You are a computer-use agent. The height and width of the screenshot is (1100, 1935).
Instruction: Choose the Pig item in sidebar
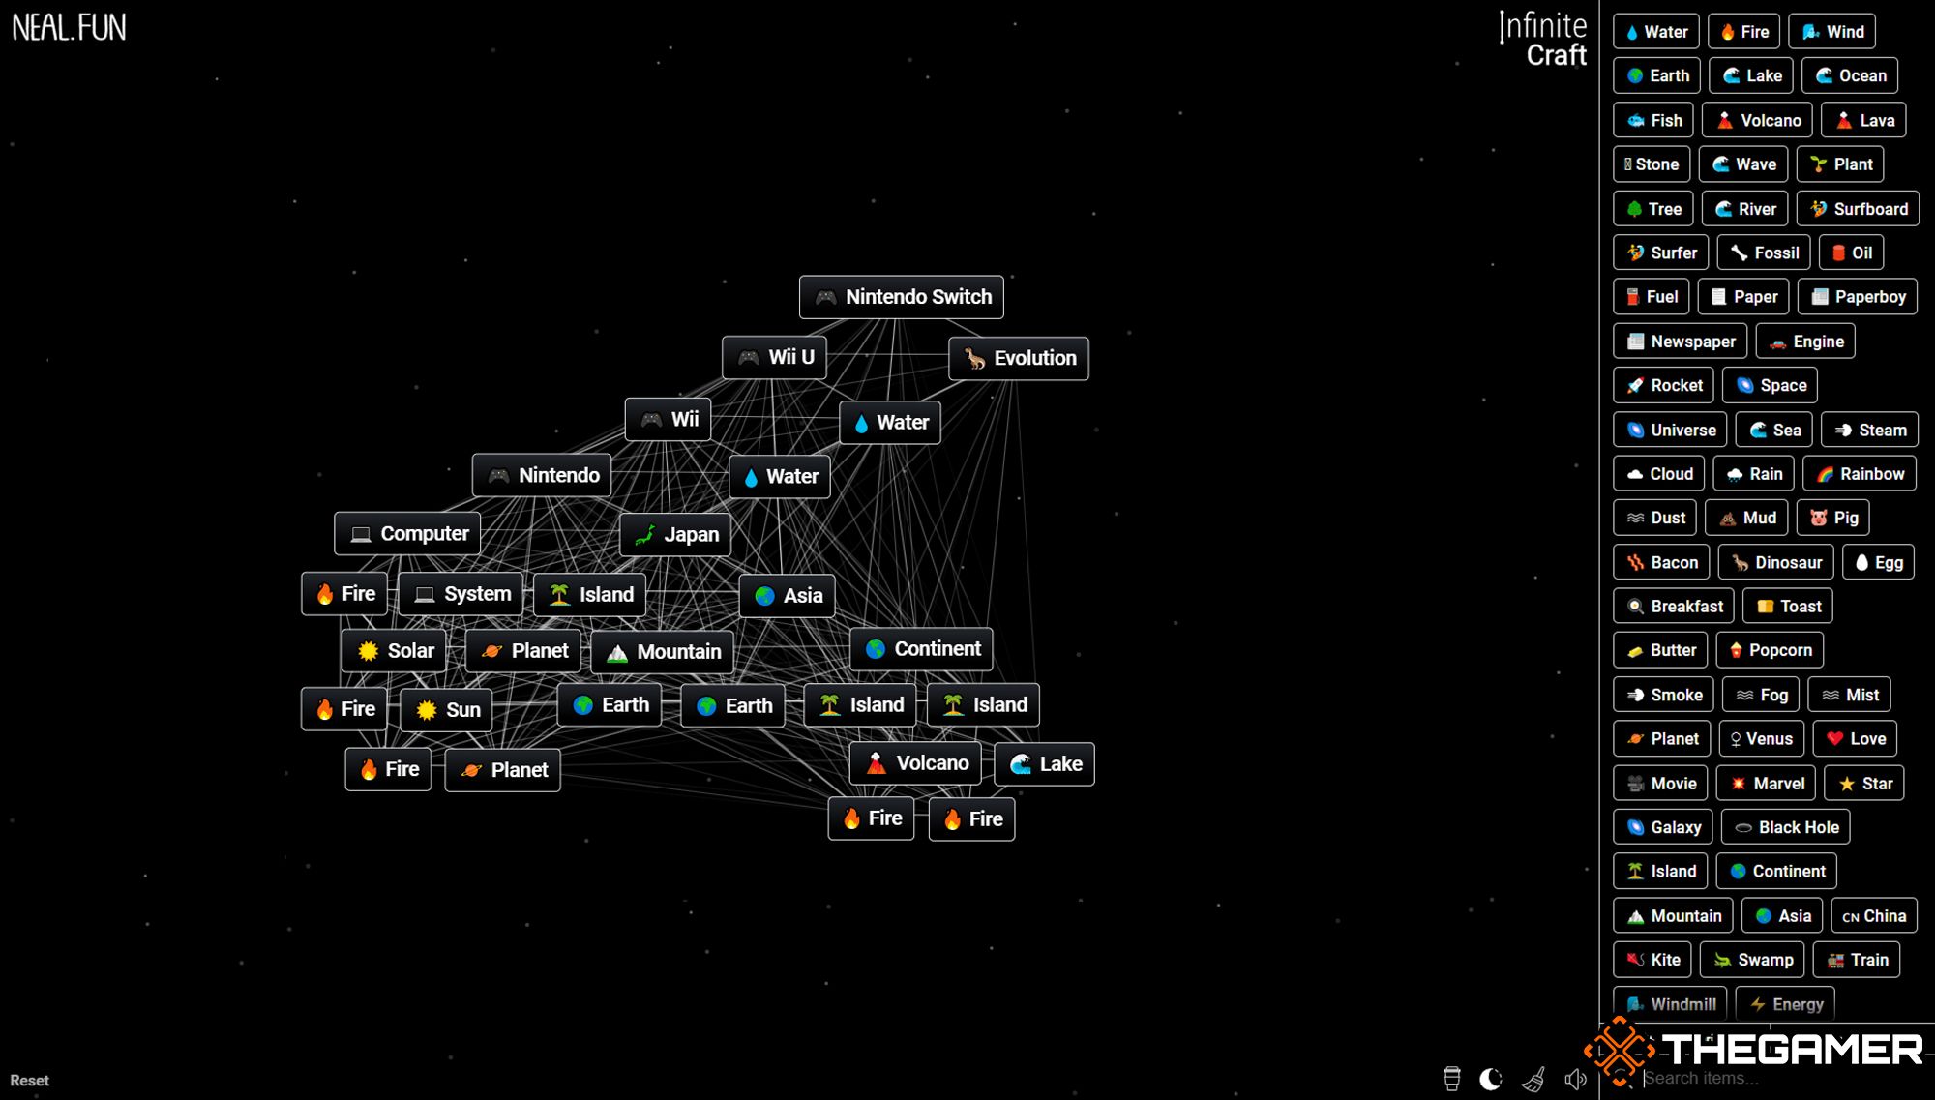[1833, 518]
